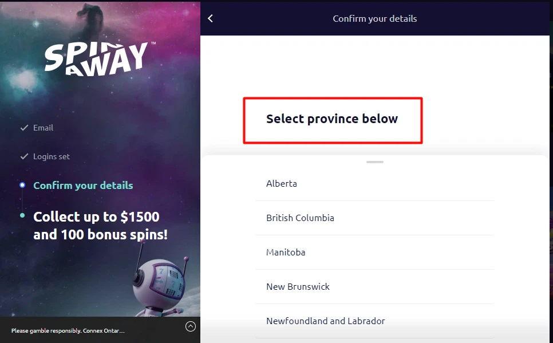Click the Logins set checkmark icon
Image resolution: width=553 pixels, height=343 pixels.
(x=24, y=156)
